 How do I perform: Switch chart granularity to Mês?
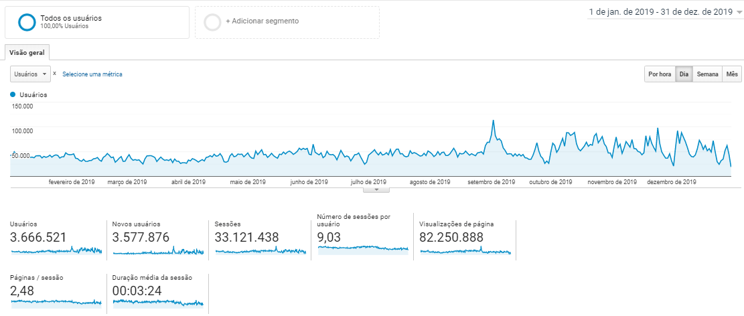point(732,74)
